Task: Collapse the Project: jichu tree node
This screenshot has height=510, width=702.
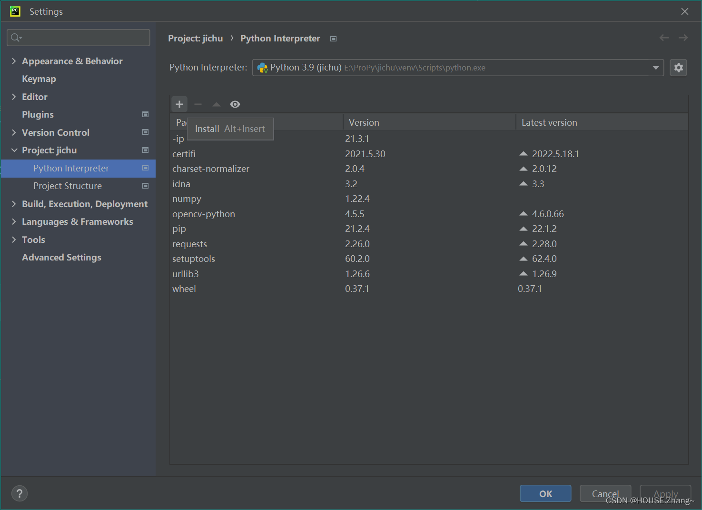Action: (x=14, y=150)
